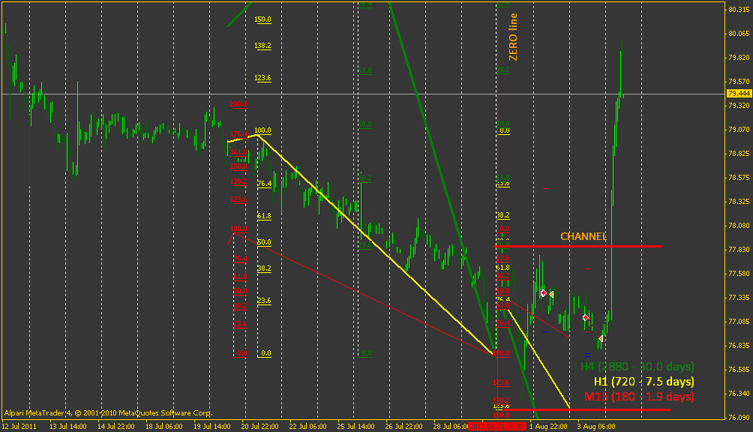753x432 pixels.
Task: Click the red M15 (180 - 1.9 days) label
Action: pyautogui.click(x=639, y=397)
